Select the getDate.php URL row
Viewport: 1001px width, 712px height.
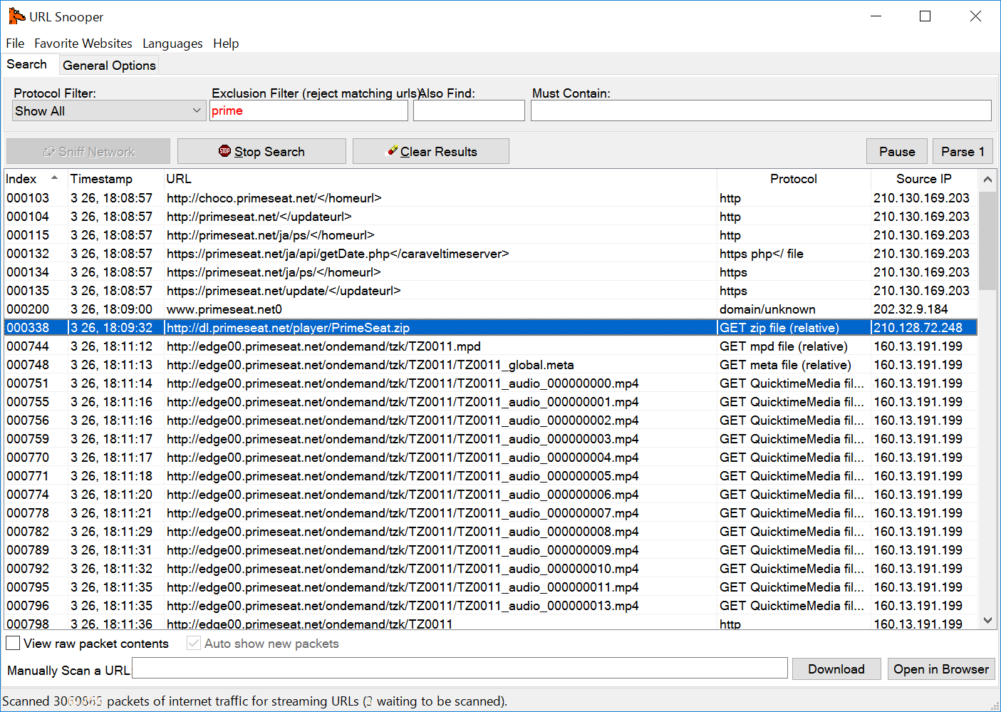tap(491, 254)
